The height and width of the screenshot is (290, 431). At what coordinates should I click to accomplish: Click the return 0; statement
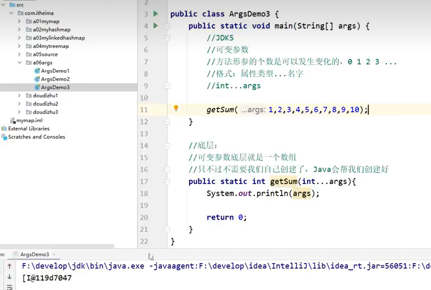[226, 217]
